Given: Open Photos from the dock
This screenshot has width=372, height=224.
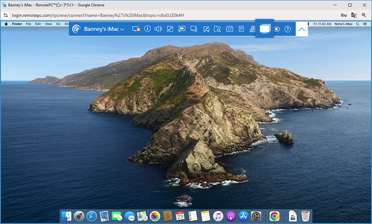Looking at the screenshot, I should click(155, 216).
